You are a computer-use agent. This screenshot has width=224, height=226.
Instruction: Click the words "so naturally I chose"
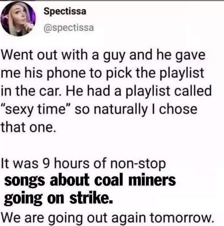click(x=136, y=109)
